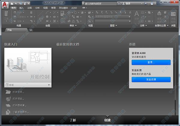Switch to the 视图 ribbon tab

pos(46,8)
